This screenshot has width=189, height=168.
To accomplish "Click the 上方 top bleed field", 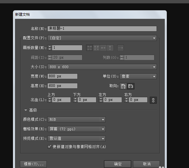I will coord(61,100).
